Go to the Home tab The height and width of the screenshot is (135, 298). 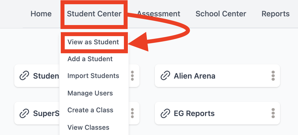[x=41, y=14]
